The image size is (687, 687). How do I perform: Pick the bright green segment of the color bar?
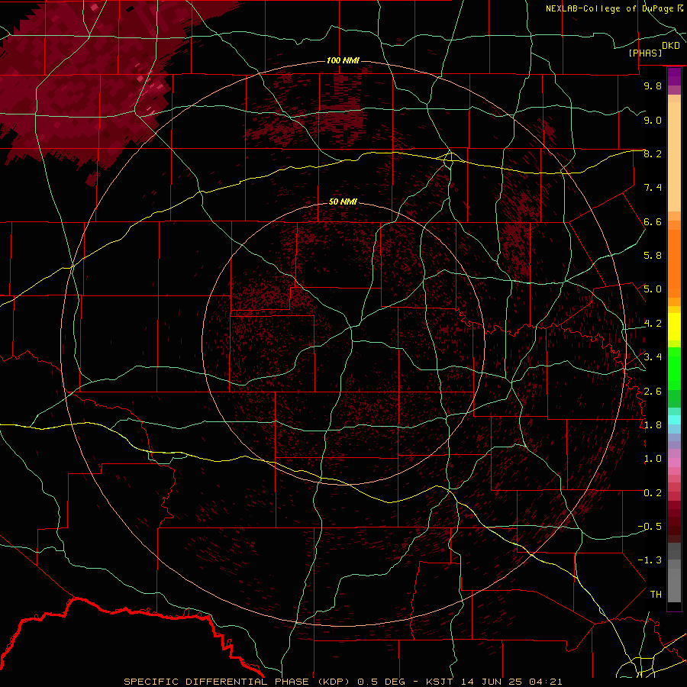coord(674,368)
